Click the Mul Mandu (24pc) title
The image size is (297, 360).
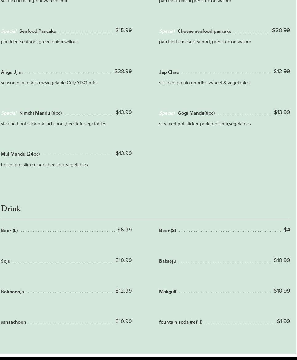(x=20, y=154)
